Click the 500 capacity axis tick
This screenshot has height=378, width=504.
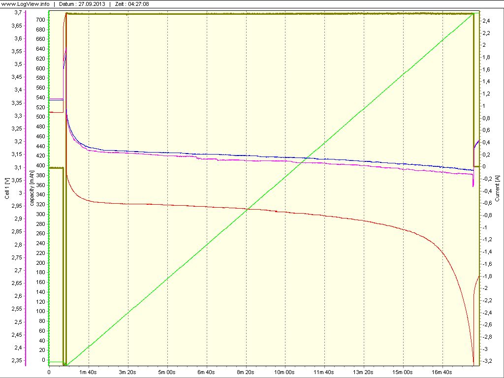click(41, 117)
